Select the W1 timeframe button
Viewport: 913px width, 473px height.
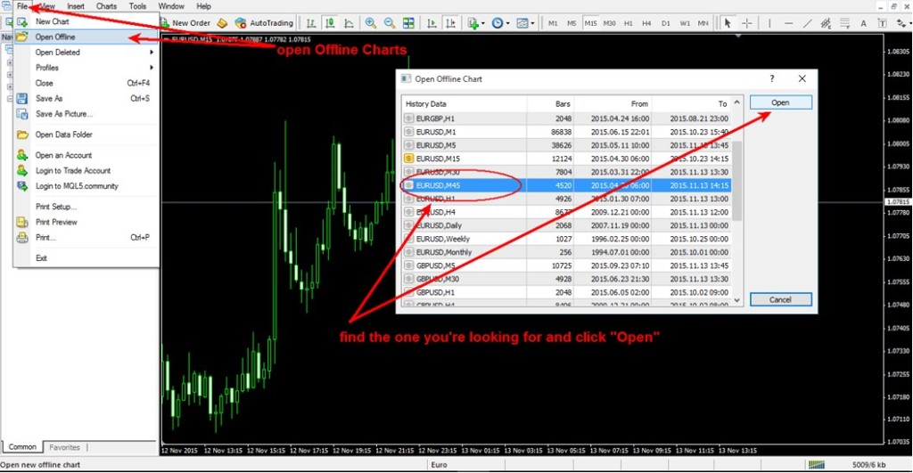coord(685,23)
